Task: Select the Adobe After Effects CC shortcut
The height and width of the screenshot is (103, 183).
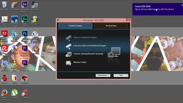Action: [x=25, y=7]
